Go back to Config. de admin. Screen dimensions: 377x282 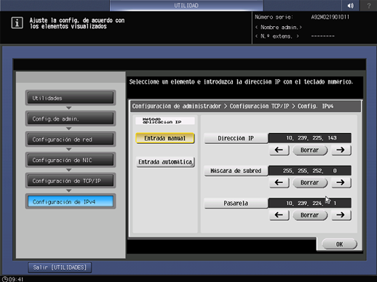pos(71,118)
